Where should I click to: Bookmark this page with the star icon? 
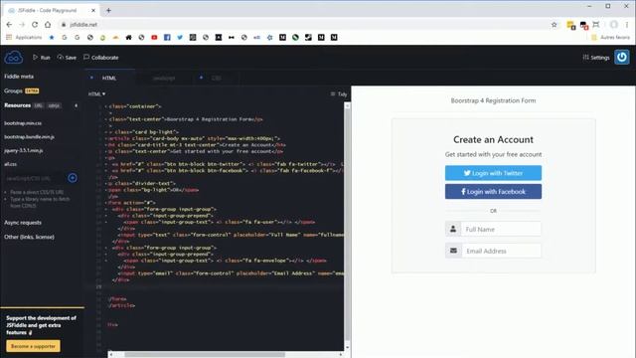[555, 25]
